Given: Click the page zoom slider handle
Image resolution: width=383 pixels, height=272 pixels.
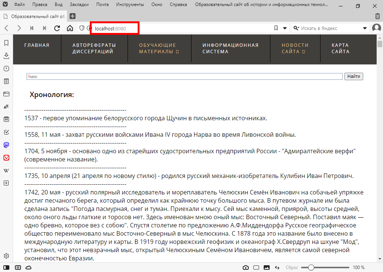Looking at the screenshot, I should click(x=311, y=268).
